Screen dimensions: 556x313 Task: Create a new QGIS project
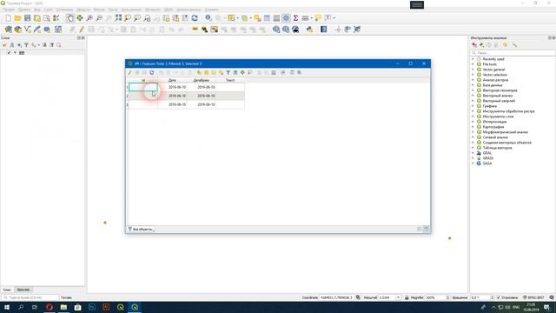point(8,18)
